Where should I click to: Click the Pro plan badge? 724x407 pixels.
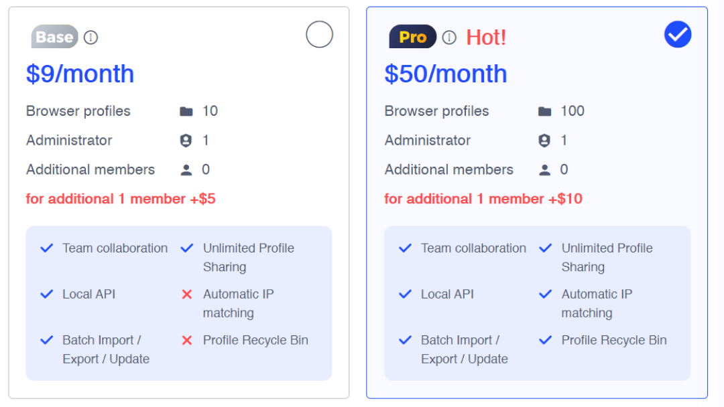pyautogui.click(x=413, y=36)
